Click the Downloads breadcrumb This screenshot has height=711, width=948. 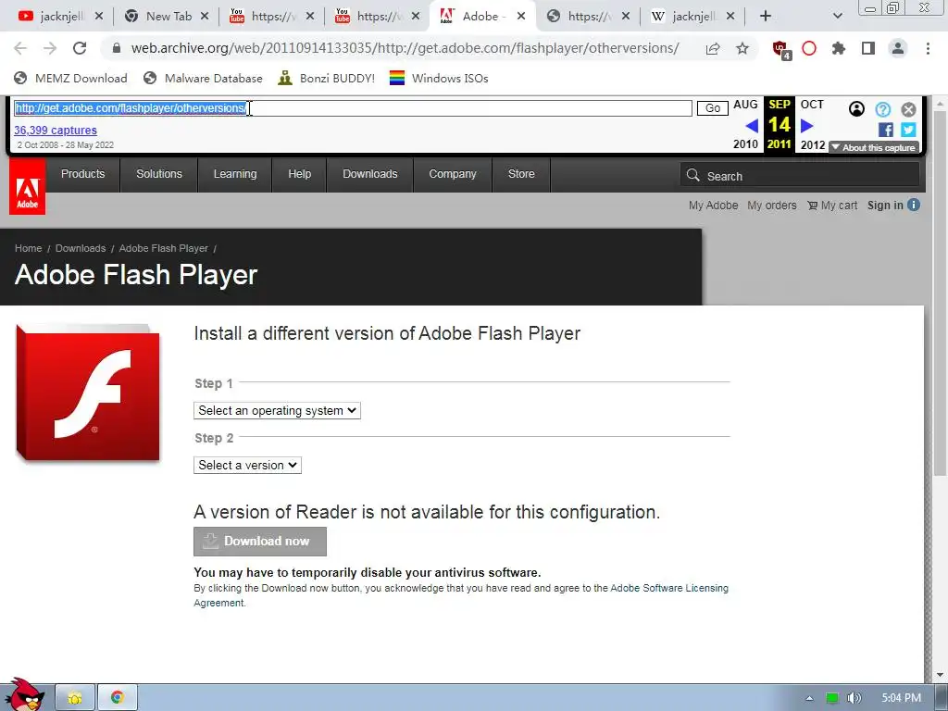pyautogui.click(x=81, y=248)
